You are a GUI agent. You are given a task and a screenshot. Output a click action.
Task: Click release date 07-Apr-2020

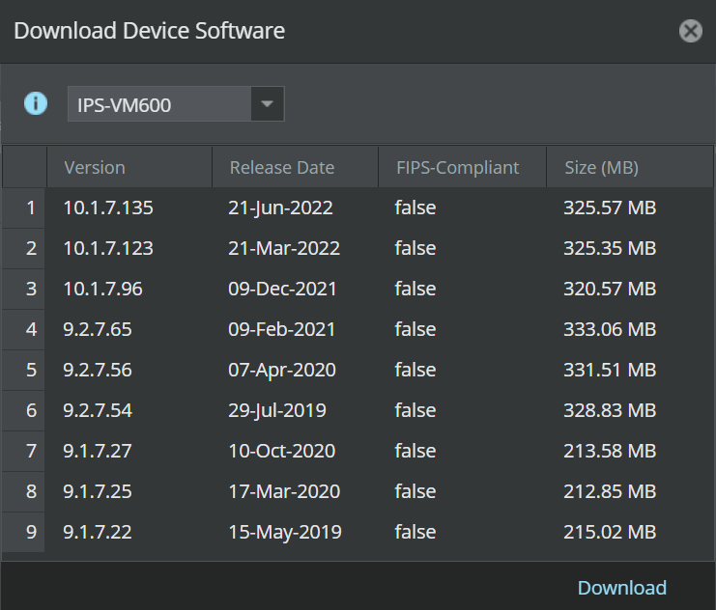tap(282, 370)
